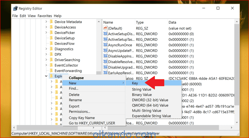The width and height of the screenshot is (249, 138).
Task: Select the DevicesFlow folder icon
Action: click(51, 43)
